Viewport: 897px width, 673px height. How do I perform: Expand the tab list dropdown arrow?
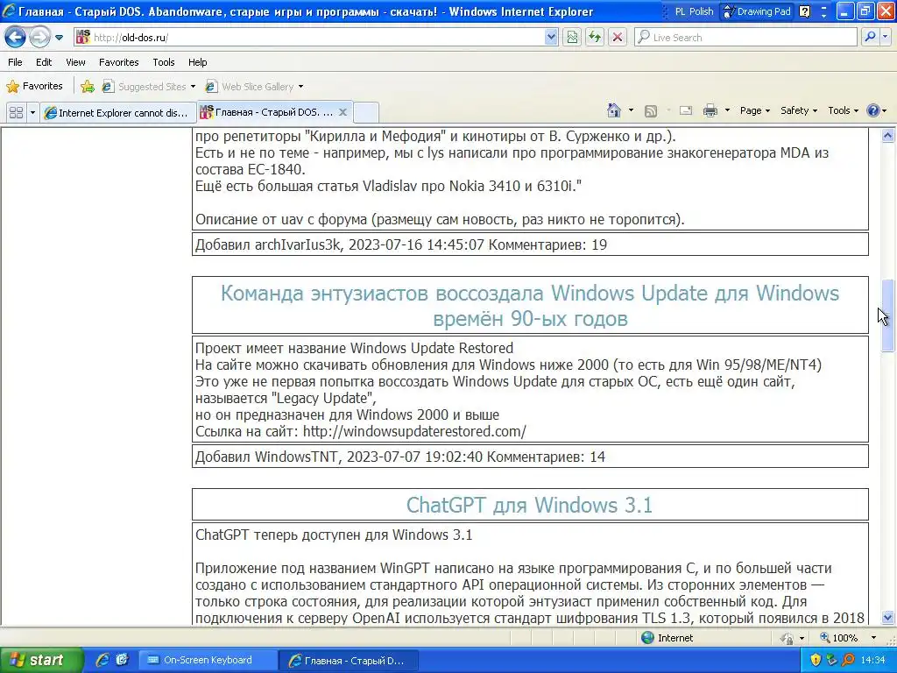click(x=32, y=113)
